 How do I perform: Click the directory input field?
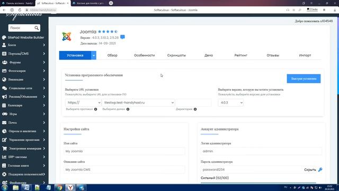(193, 102)
